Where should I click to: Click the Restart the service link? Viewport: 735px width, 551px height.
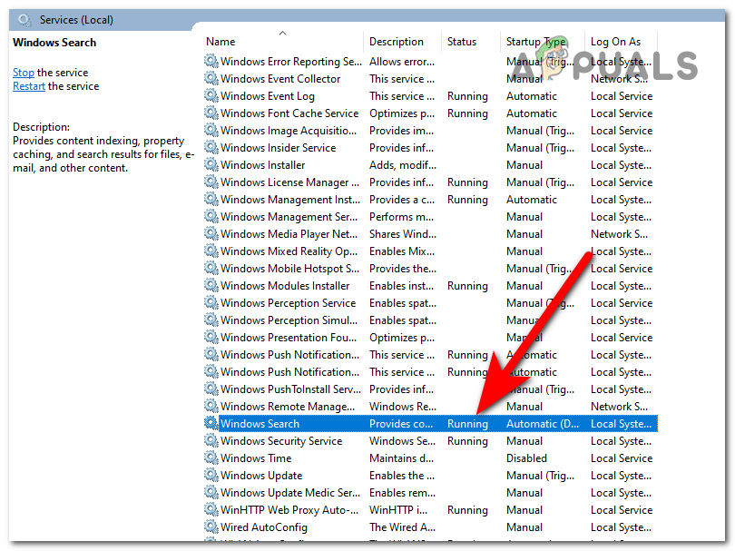click(x=29, y=86)
